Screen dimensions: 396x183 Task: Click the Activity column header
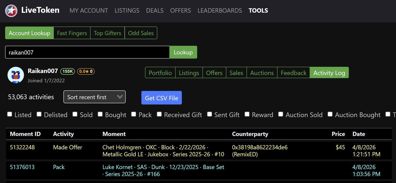[63, 134]
